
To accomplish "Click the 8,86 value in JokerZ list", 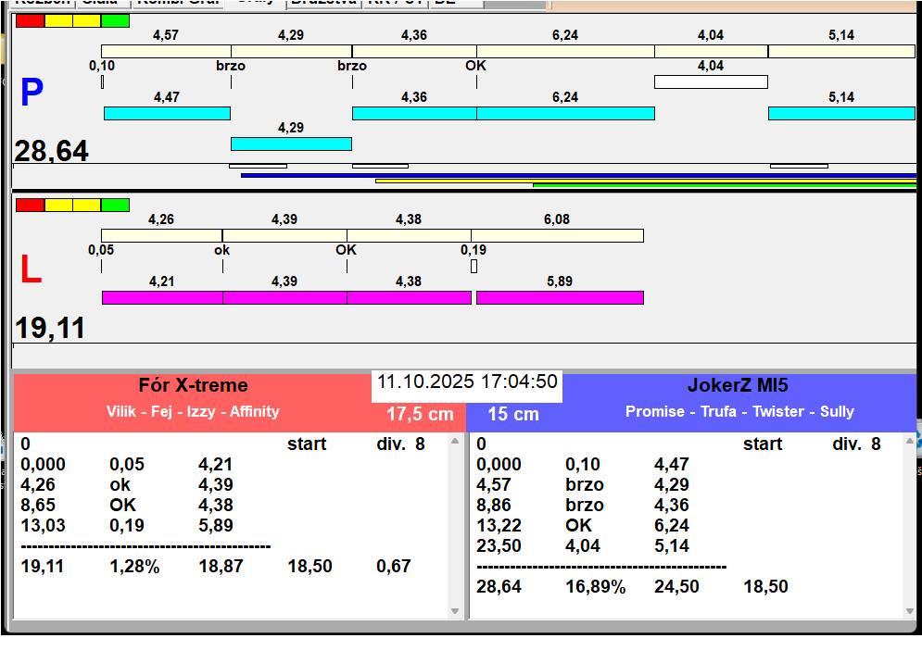I will [494, 506].
